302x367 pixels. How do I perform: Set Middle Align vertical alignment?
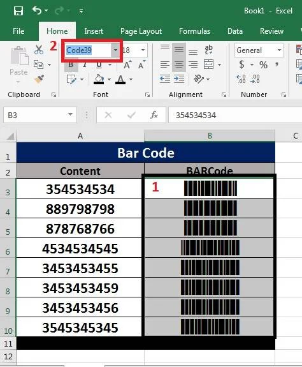(x=179, y=50)
